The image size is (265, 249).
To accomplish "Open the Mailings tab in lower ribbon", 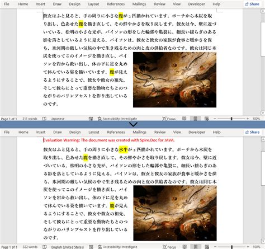I will tap(139, 132).
